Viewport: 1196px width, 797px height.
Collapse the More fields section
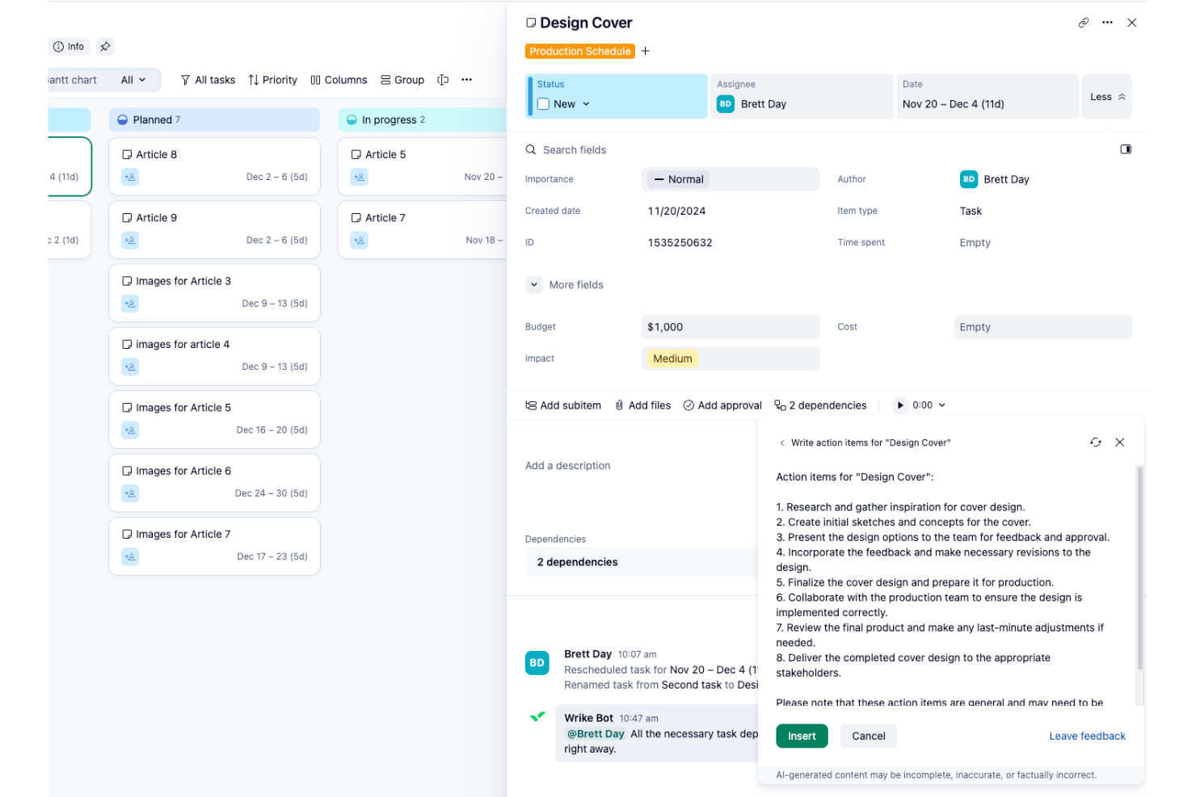click(534, 284)
